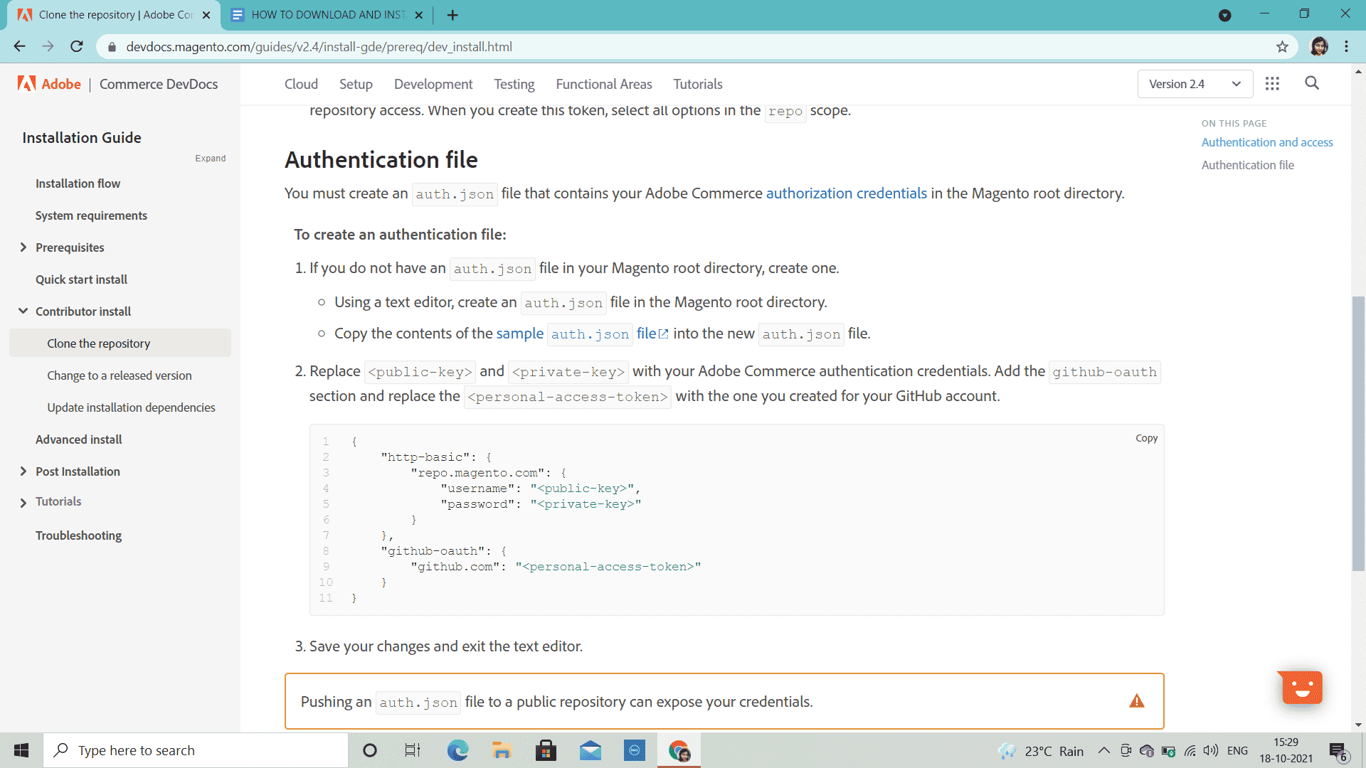Screen dimensions: 1366x768
Task: Expand the Tutorials sidebar section
Action: 23,502
